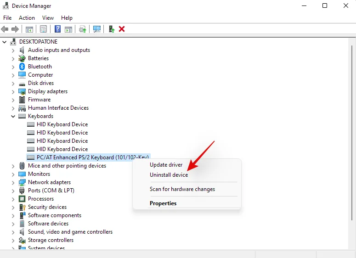Image resolution: width=356 pixels, height=258 pixels.
Task: Collapse the Keyboards category
Action: (x=13, y=116)
